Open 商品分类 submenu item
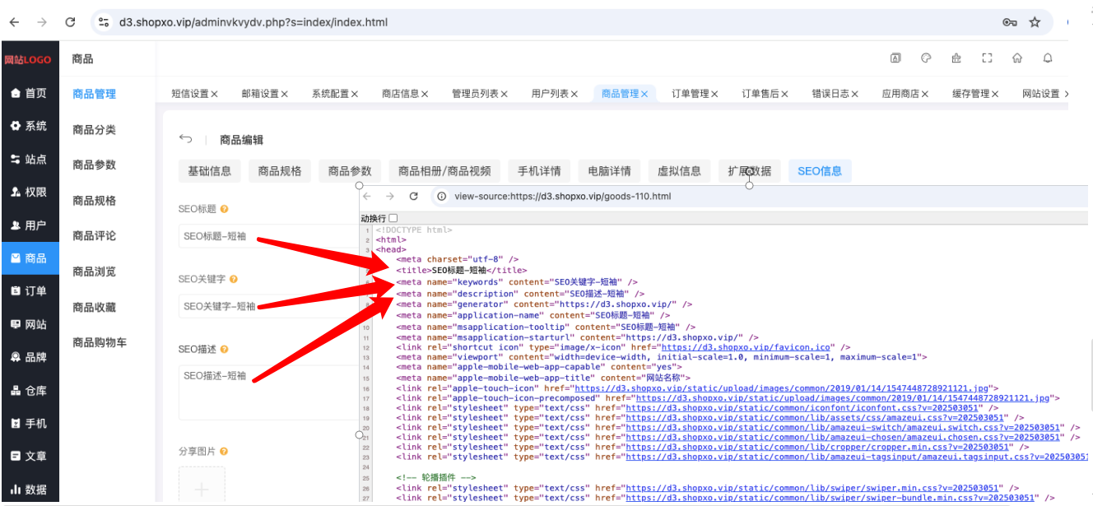 tap(94, 129)
